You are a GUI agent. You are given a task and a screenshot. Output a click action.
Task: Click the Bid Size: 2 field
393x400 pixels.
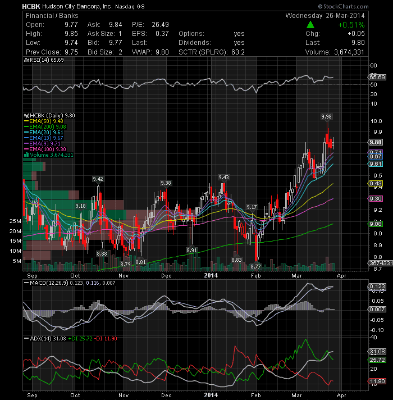[x=105, y=52]
